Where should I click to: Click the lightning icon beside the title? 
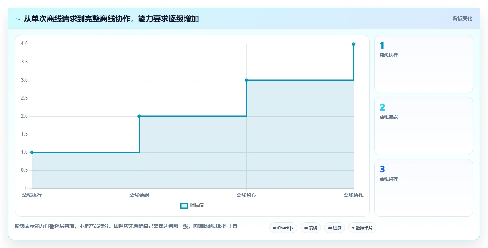pyautogui.click(x=18, y=19)
